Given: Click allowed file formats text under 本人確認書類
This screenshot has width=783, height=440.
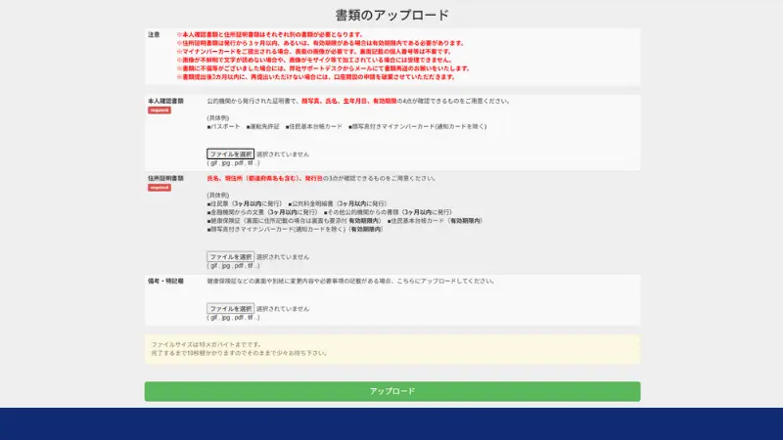Looking at the screenshot, I should [233, 163].
